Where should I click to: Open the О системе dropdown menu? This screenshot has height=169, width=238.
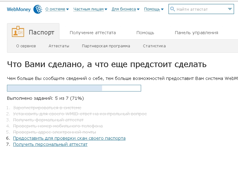pyautogui.click(x=57, y=9)
